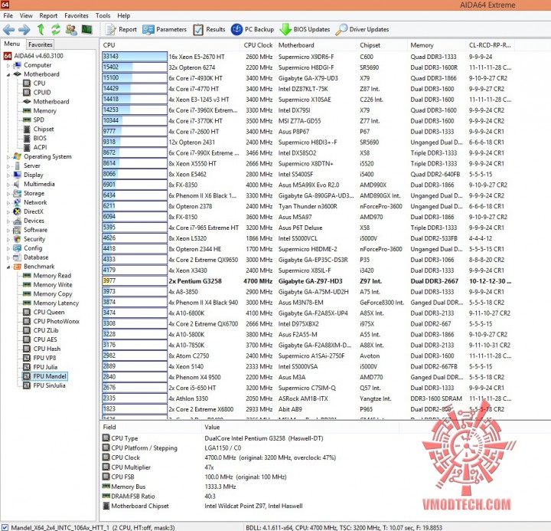The width and height of the screenshot is (551, 531).
Task: Refresh with the green circular arrows icon
Action: tap(56, 29)
